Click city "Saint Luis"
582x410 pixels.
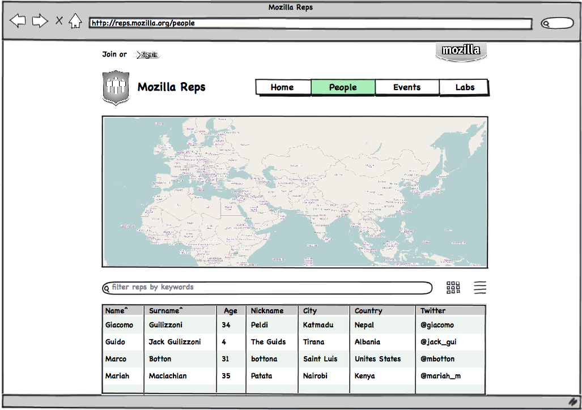tap(320, 359)
